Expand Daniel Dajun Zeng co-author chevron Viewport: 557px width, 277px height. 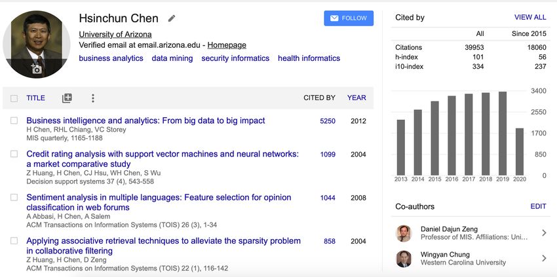click(544, 233)
